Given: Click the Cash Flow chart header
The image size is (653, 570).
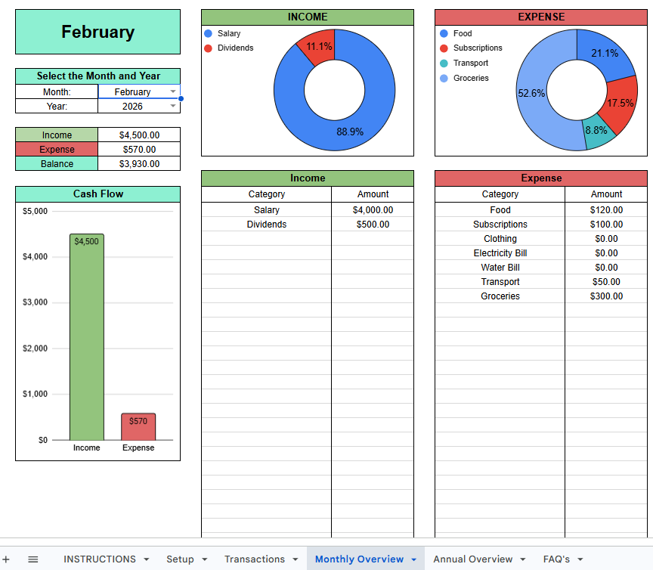Looking at the screenshot, I should (x=97, y=194).
